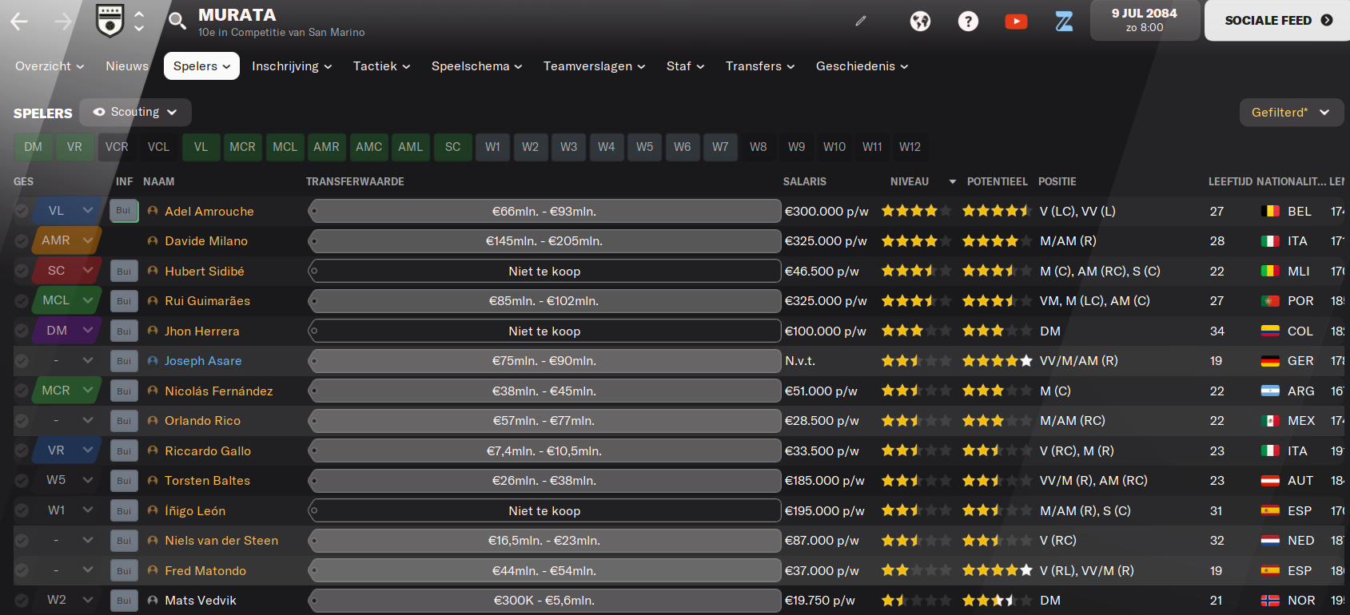
Task: Click Belgium flag in Adel Amrouche row
Action: pyautogui.click(x=1270, y=211)
